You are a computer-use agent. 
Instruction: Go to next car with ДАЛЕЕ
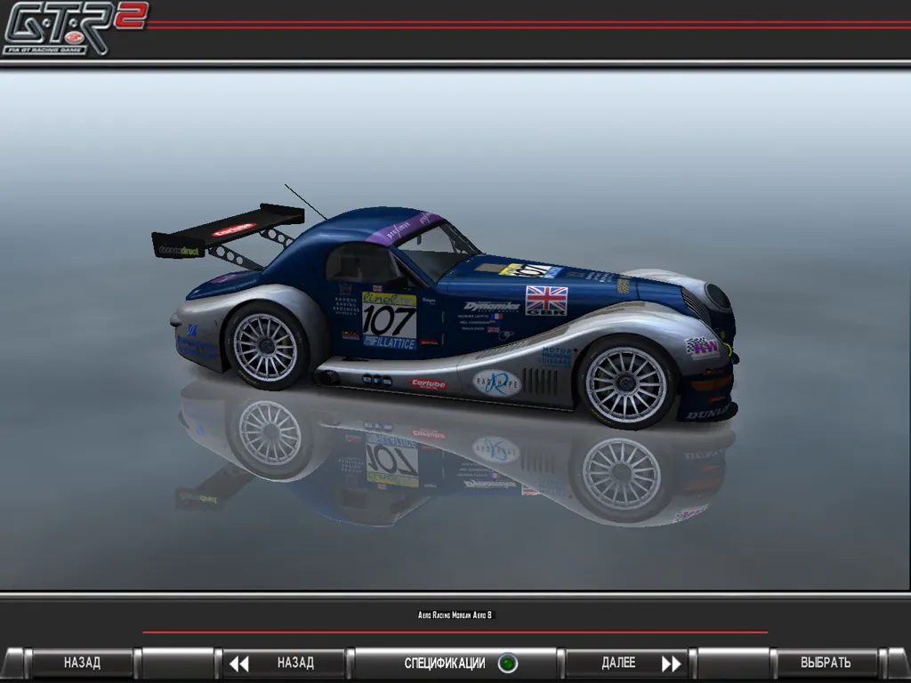pos(618,663)
